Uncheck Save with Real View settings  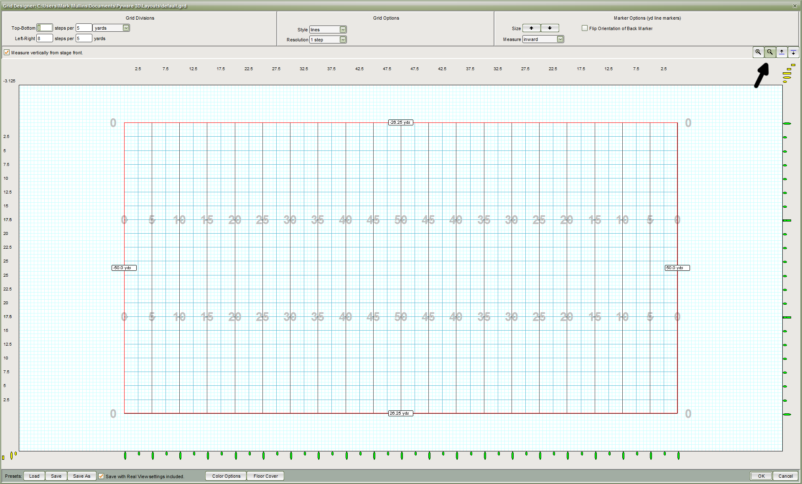(x=101, y=476)
